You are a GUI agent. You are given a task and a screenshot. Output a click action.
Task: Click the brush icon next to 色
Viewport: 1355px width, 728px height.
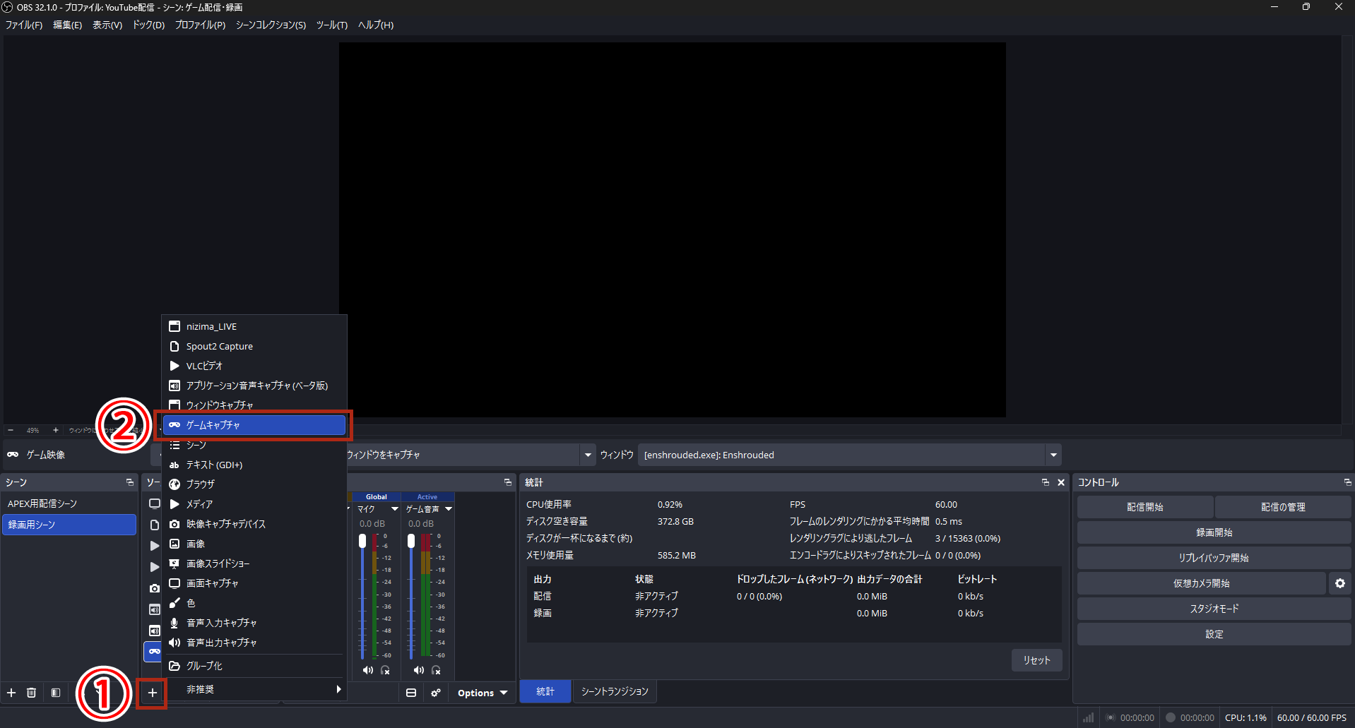click(x=174, y=603)
